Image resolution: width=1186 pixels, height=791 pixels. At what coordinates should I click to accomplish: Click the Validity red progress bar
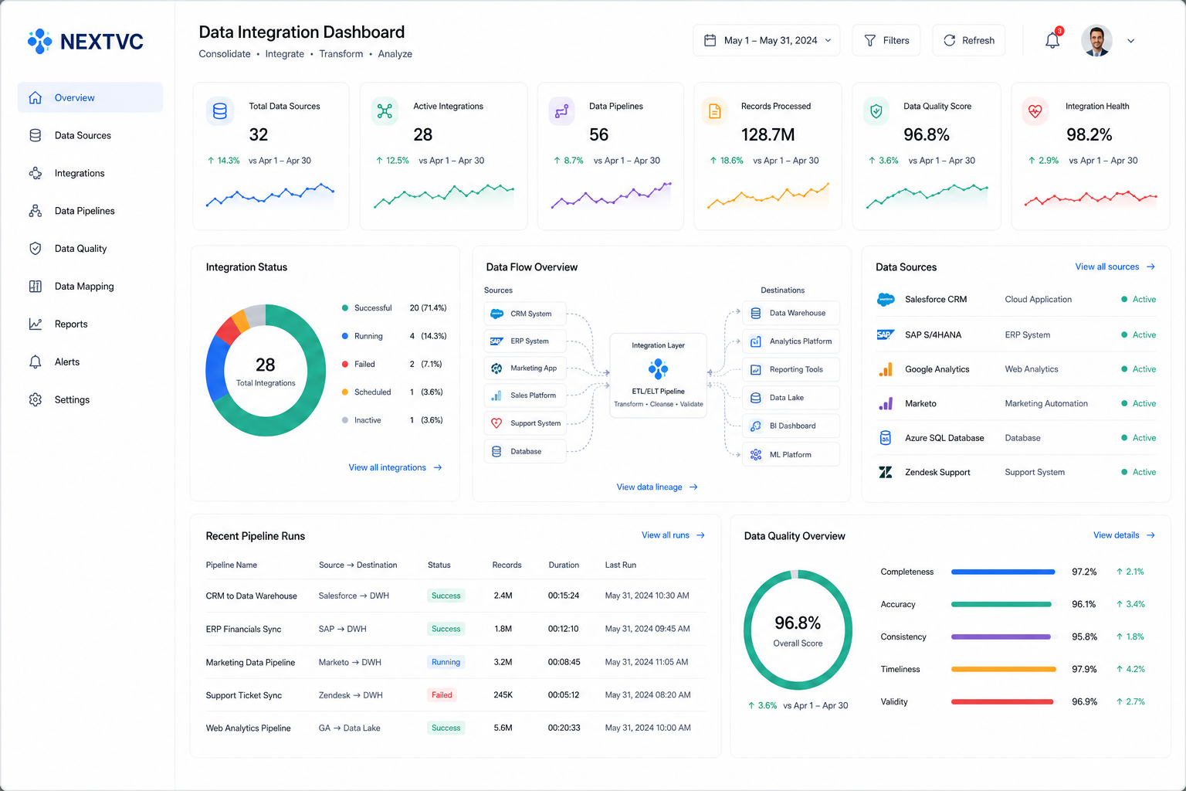(1003, 702)
